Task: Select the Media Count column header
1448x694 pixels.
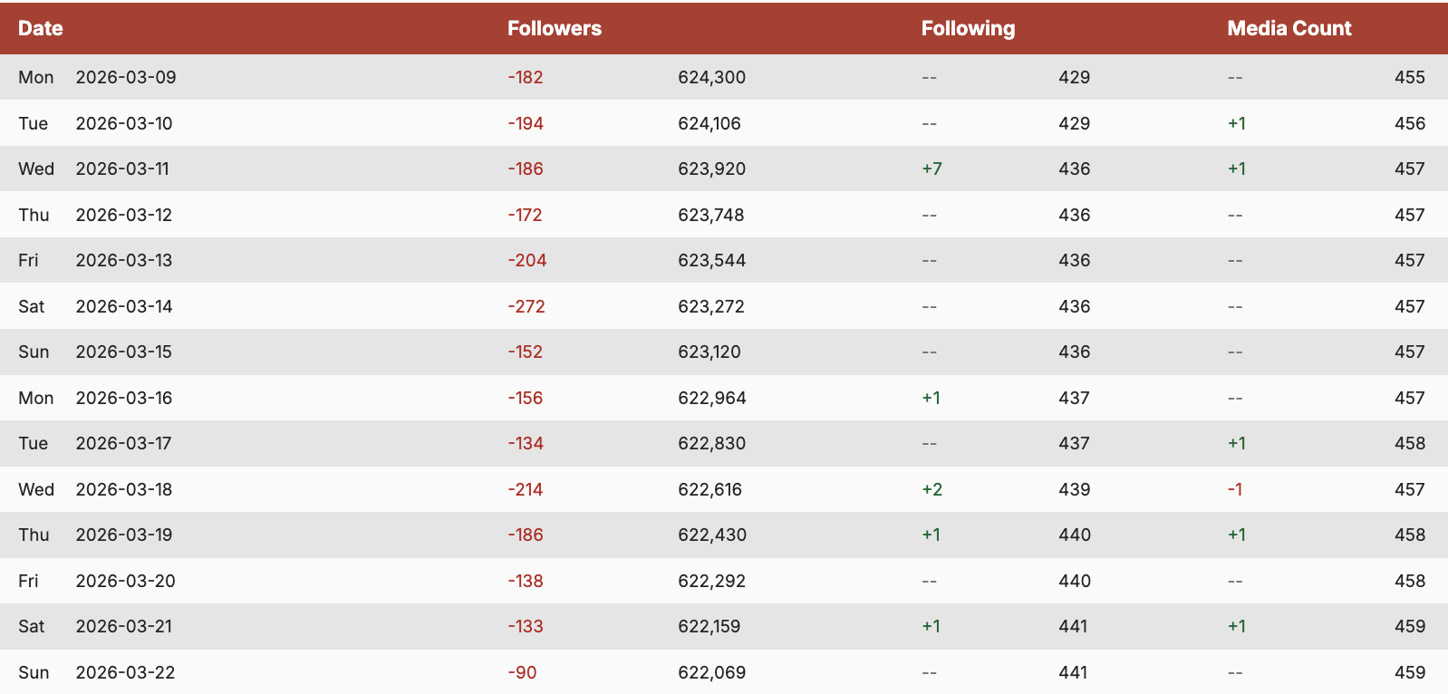Action: pos(1289,28)
